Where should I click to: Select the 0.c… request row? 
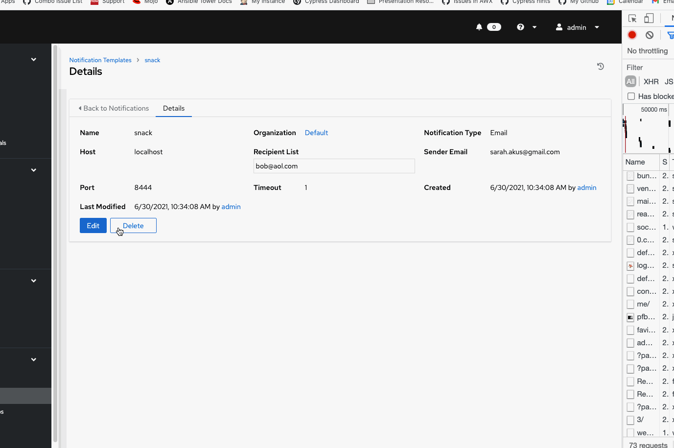pos(648,240)
